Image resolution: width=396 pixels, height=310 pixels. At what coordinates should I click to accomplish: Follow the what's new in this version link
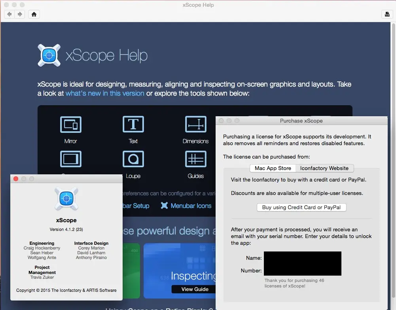coord(105,93)
